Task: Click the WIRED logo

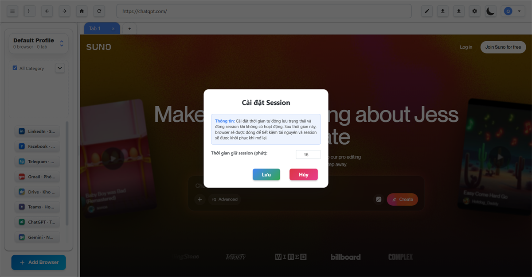Action: pos(291,257)
